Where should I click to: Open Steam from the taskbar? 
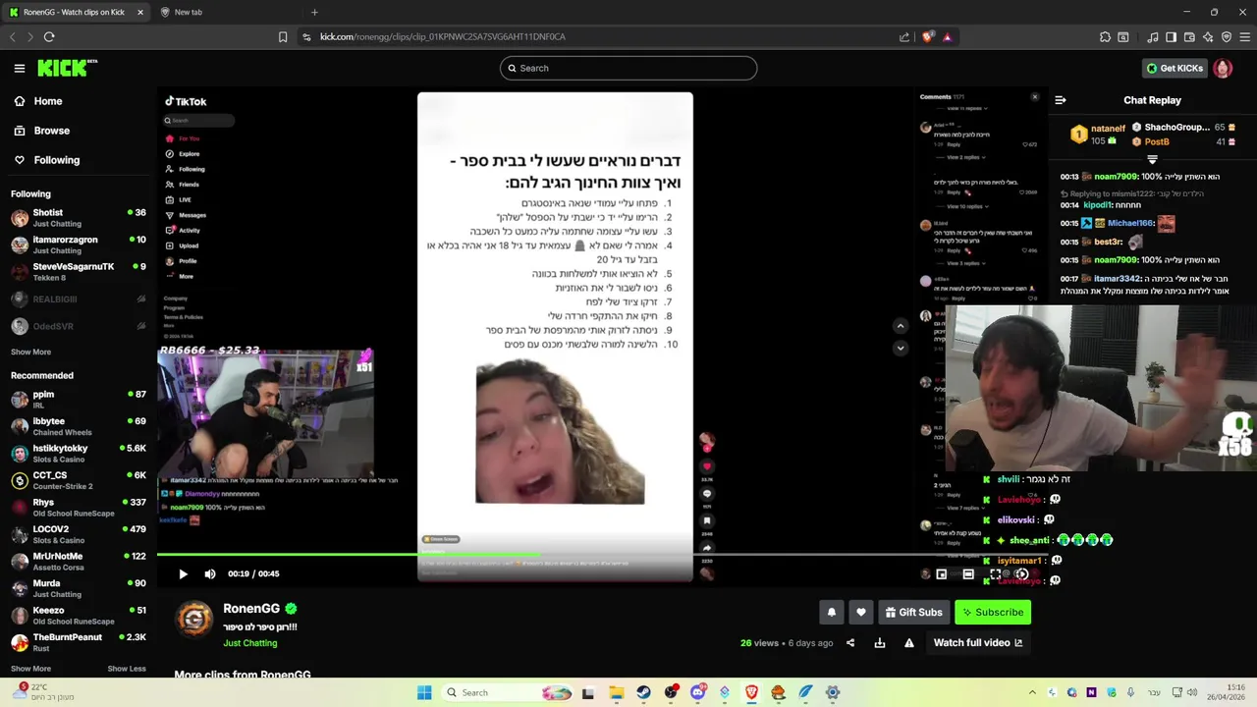[643, 692]
